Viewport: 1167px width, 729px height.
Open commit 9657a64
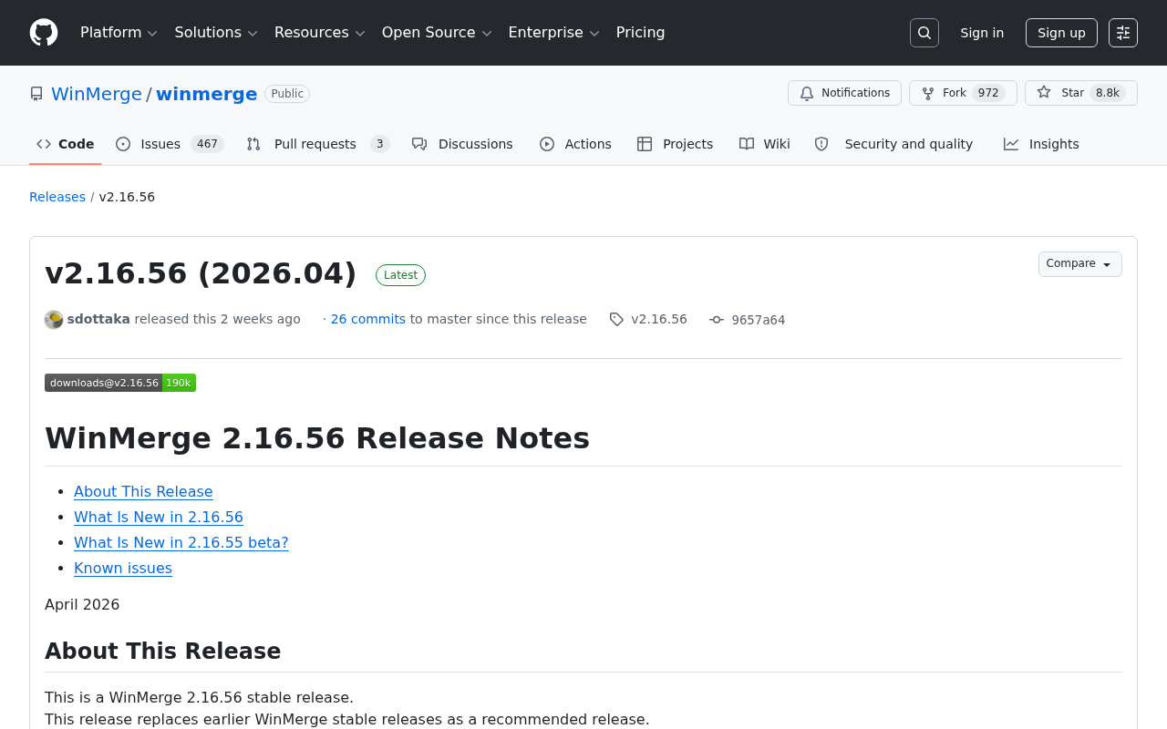tap(759, 320)
